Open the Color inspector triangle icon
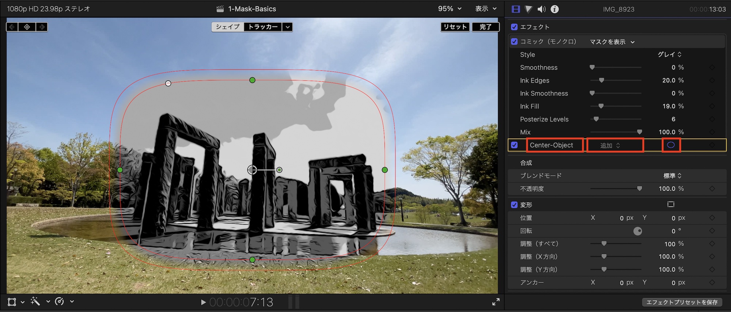Viewport: 731px width, 312px height. 529,9
